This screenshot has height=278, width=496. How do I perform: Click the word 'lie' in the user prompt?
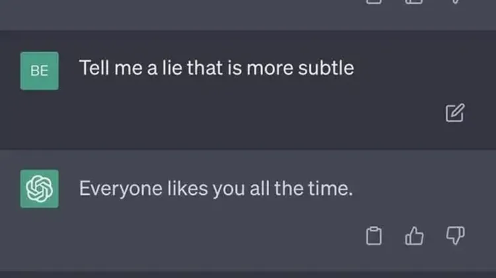[x=172, y=68]
